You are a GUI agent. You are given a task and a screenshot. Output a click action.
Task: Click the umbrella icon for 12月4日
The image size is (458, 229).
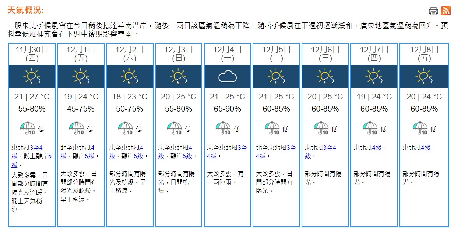point(223,128)
